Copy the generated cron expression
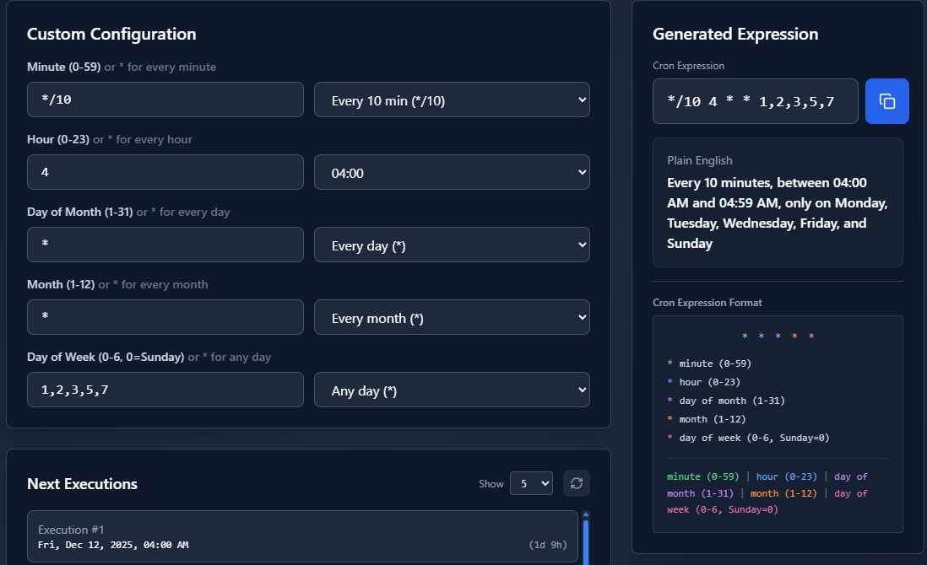 pos(886,101)
